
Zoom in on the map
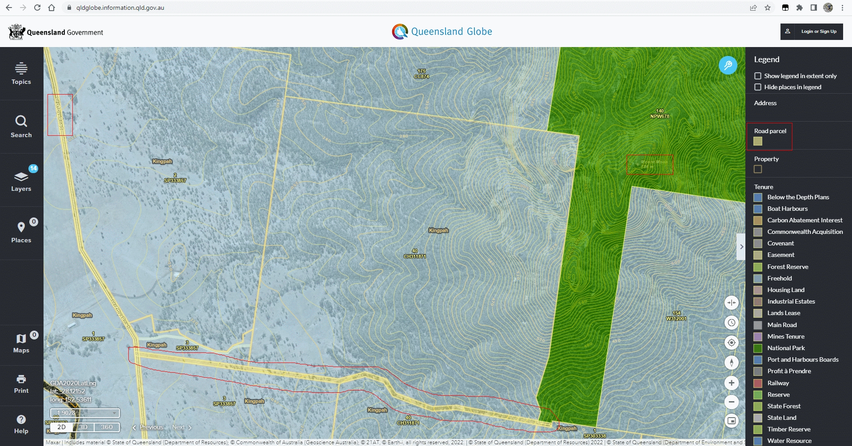731,383
